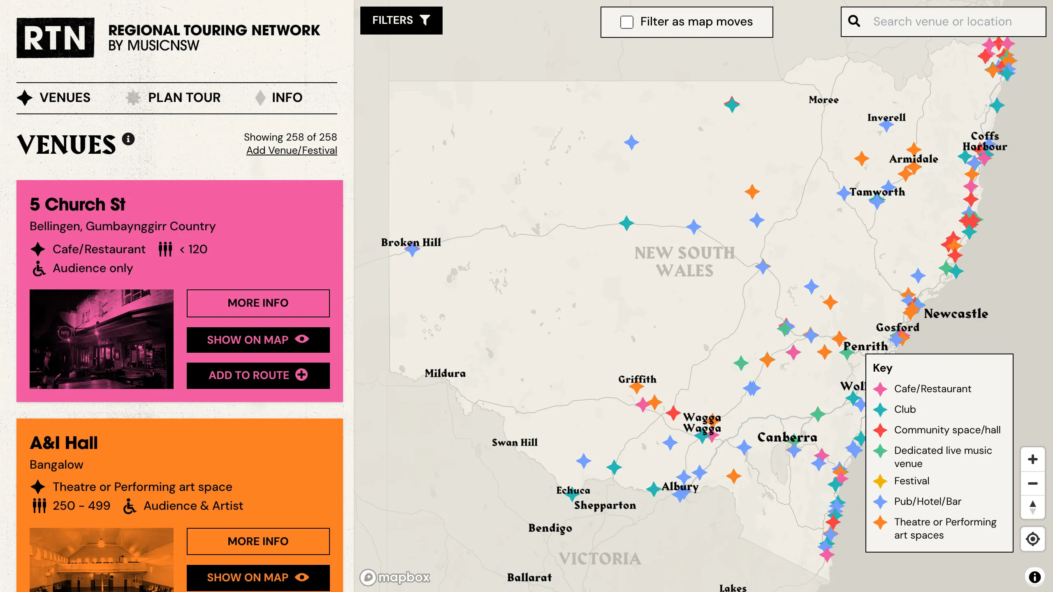This screenshot has width=1053, height=592.
Task: Open the 5 Church St photo thumbnail
Action: [x=102, y=339]
